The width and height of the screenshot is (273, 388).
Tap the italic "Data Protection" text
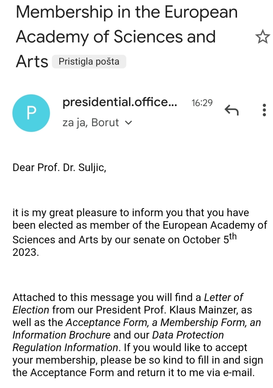point(188,335)
